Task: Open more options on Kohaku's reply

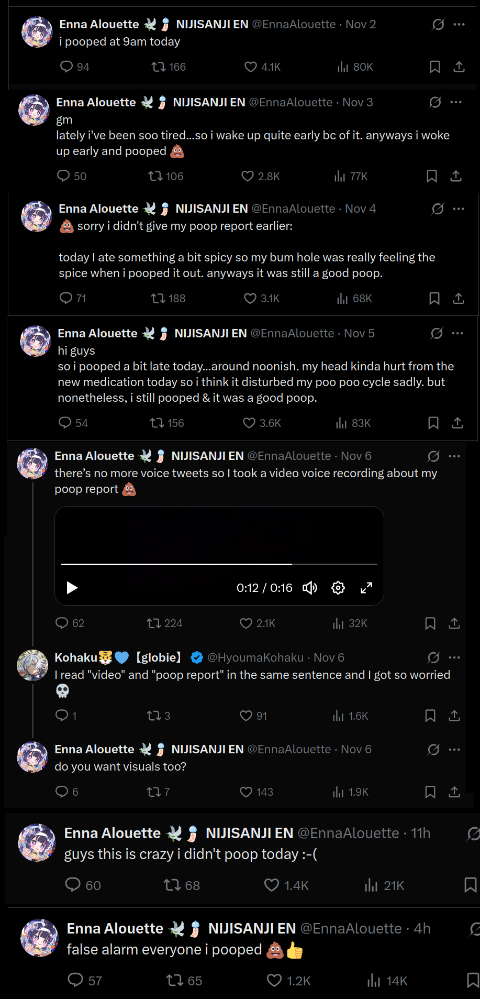Action: (454, 657)
